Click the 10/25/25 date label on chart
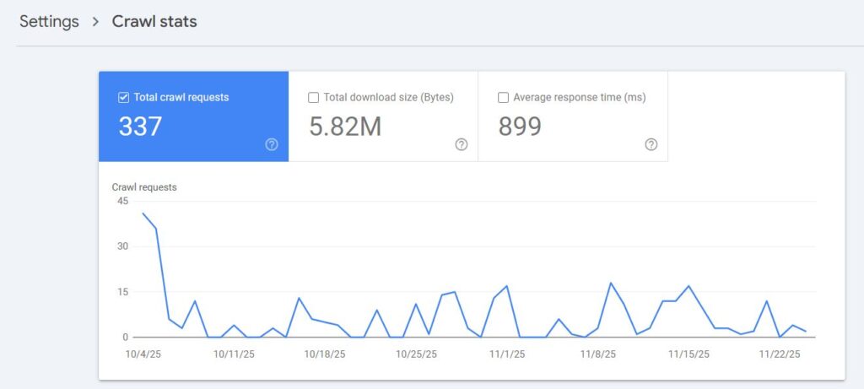This screenshot has height=389, width=864. (416, 354)
